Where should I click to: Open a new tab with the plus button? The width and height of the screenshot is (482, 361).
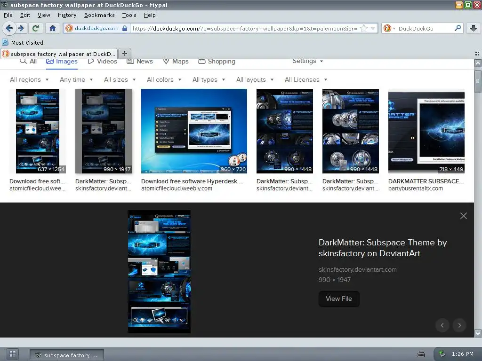point(124,54)
